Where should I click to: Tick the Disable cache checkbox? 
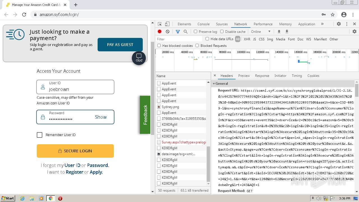222,31
